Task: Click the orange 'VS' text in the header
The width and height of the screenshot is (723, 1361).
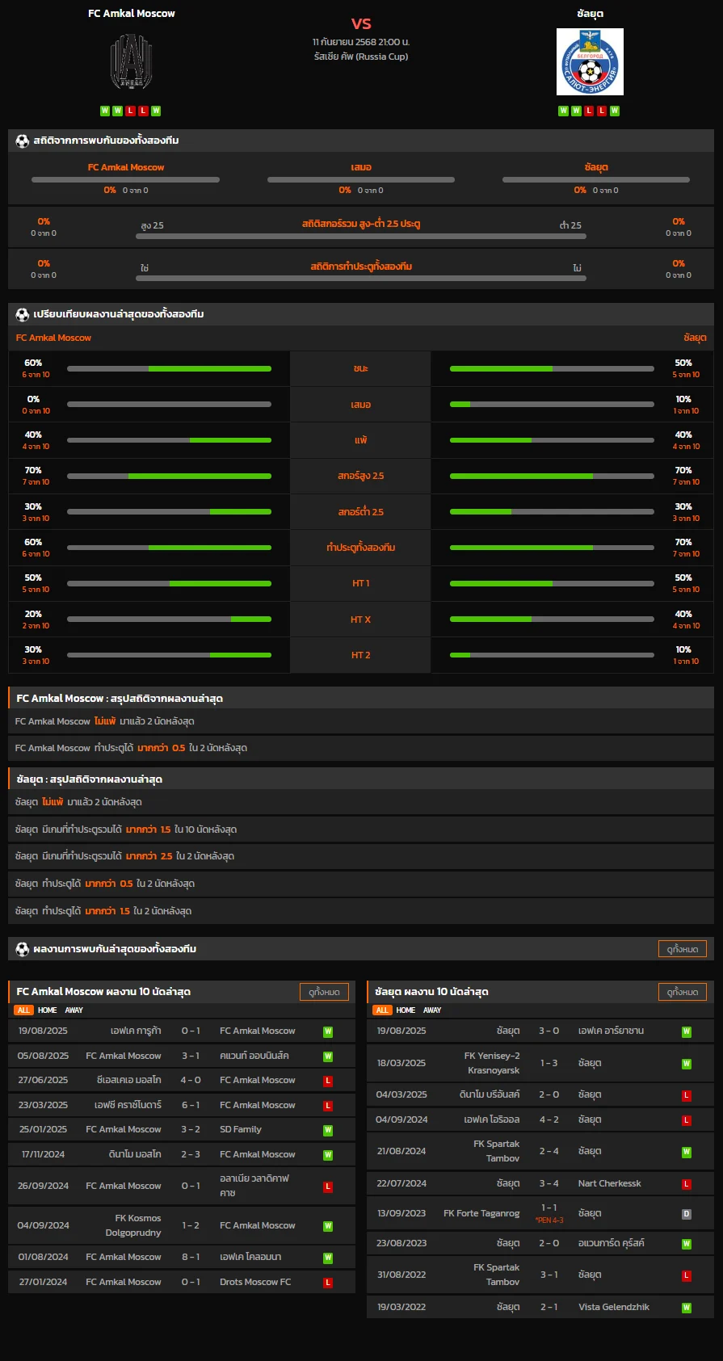Action: point(361,23)
